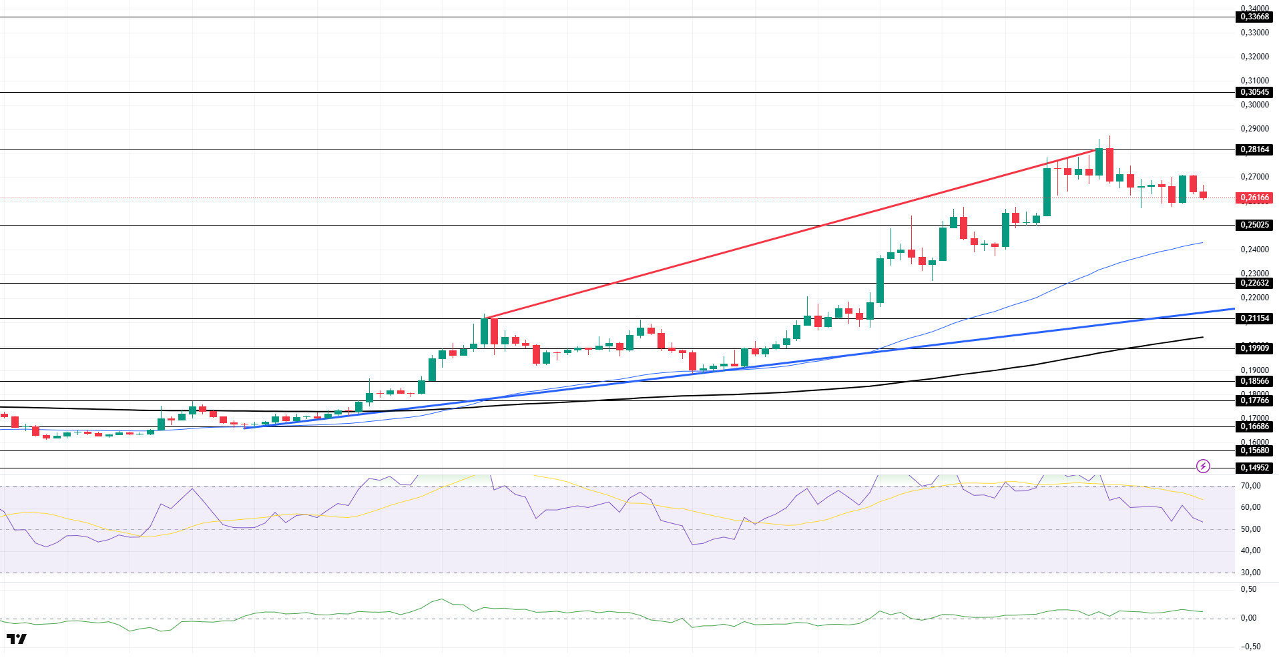1279x658 pixels.
Task: Click the 0,19909 horizontal line label
Action: point(1255,348)
